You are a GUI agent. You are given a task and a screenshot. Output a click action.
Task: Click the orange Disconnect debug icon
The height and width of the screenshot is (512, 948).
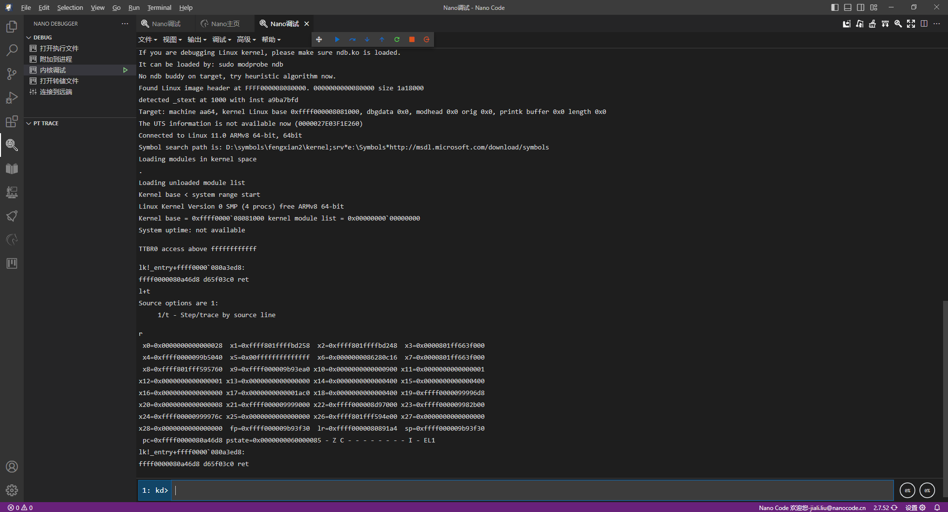(x=427, y=39)
